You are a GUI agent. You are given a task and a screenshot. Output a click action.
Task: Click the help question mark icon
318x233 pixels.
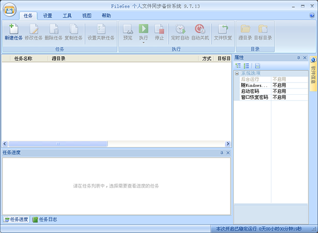(312, 15)
